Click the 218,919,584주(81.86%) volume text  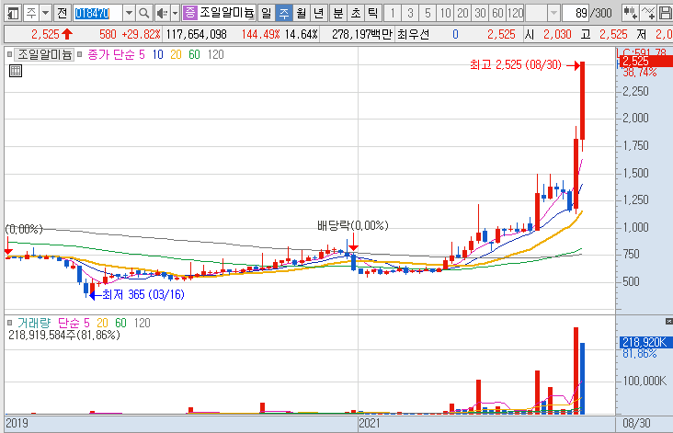64,335
